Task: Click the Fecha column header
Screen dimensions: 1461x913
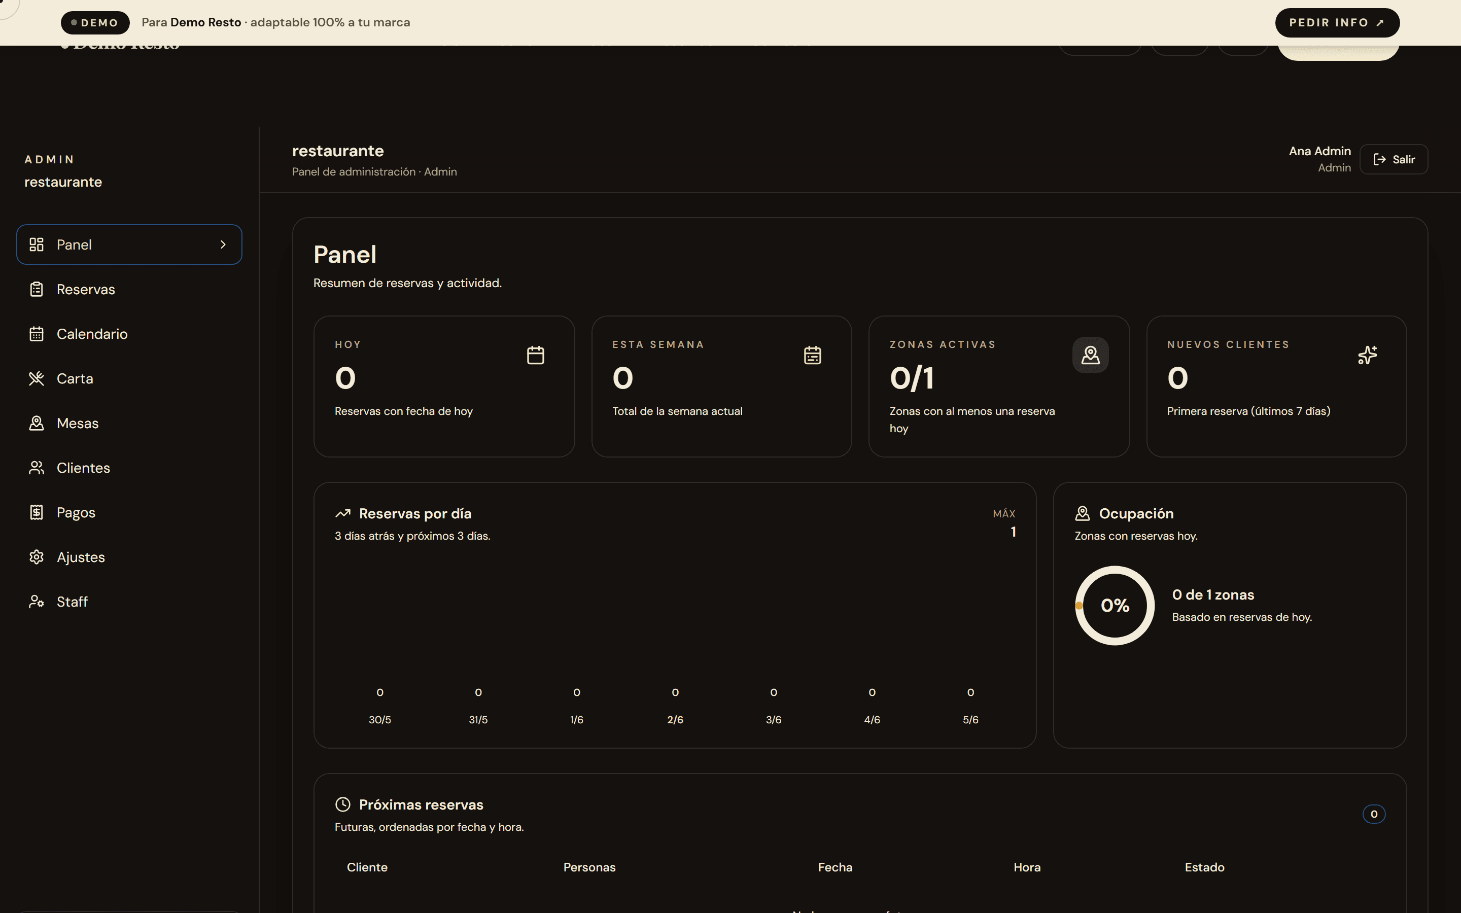Action: point(835,867)
